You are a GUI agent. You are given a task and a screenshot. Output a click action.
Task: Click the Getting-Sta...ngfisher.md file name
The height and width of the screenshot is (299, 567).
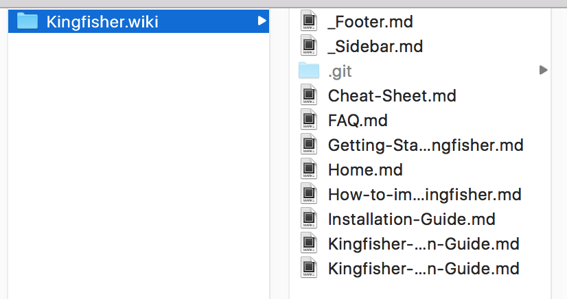point(426,145)
